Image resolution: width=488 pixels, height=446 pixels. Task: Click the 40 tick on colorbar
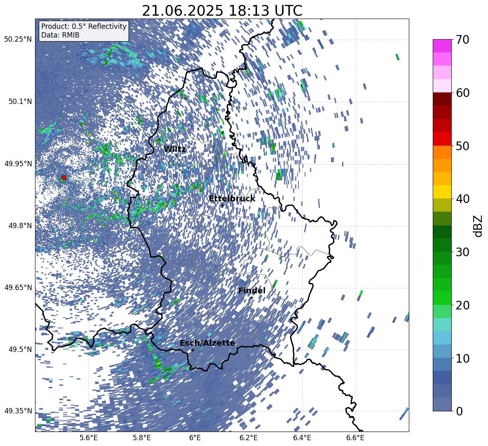click(x=462, y=199)
